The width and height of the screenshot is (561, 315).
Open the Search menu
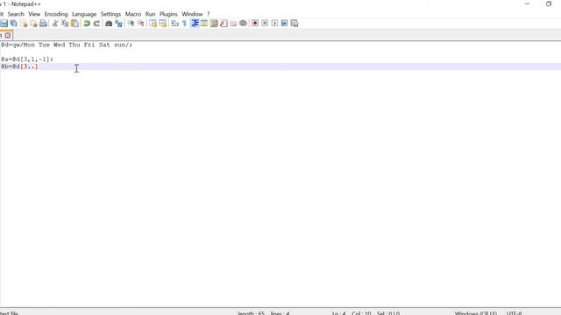[x=16, y=14]
